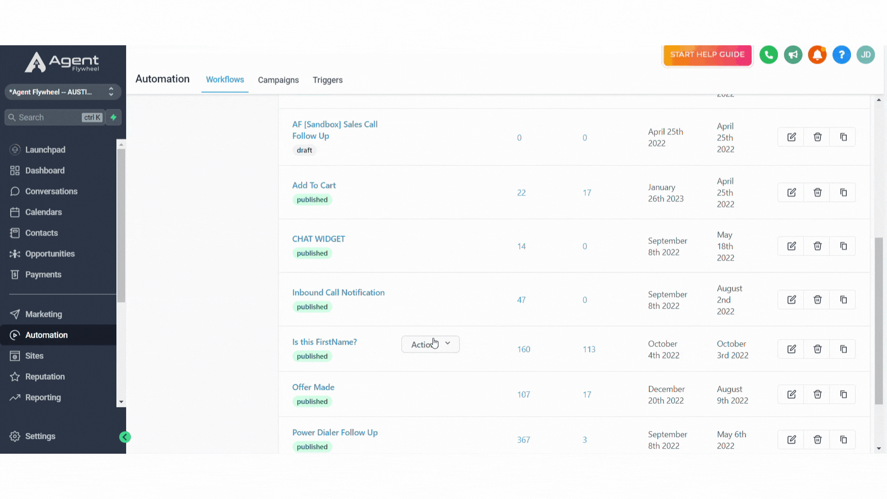887x499 pixels.
Task: Open the Agent Flywheel account switcher
Action: click(x=63, y=92)
